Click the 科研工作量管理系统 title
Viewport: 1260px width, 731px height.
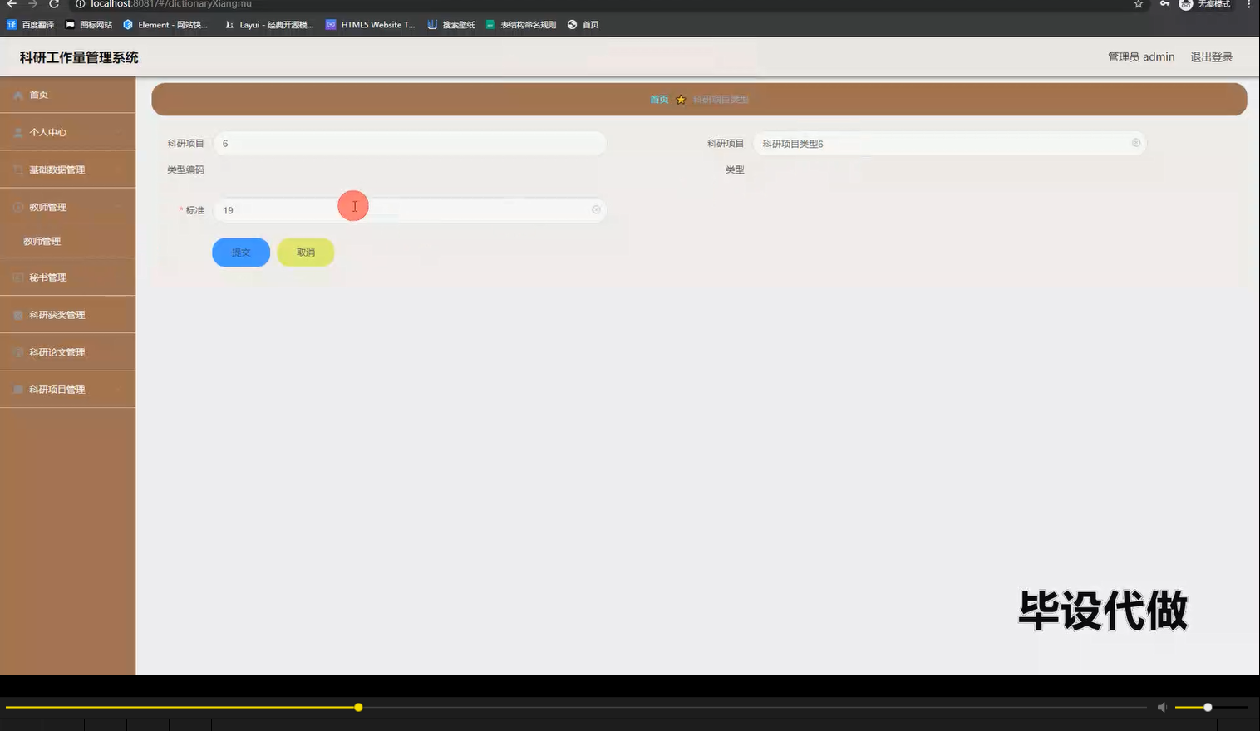point(79,57)
